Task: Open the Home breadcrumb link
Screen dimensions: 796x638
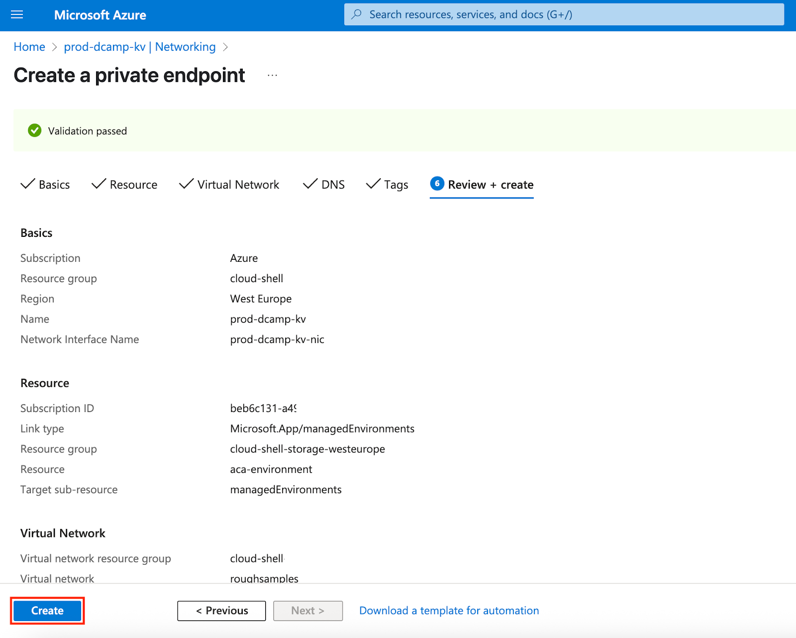Action: 29,47
